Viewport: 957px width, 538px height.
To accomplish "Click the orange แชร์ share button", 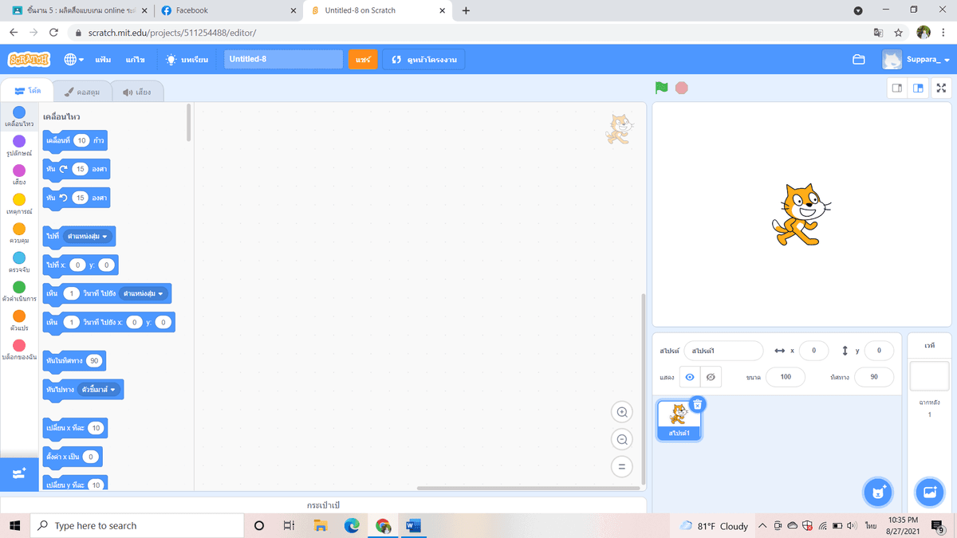I will [x=362, y=59].
